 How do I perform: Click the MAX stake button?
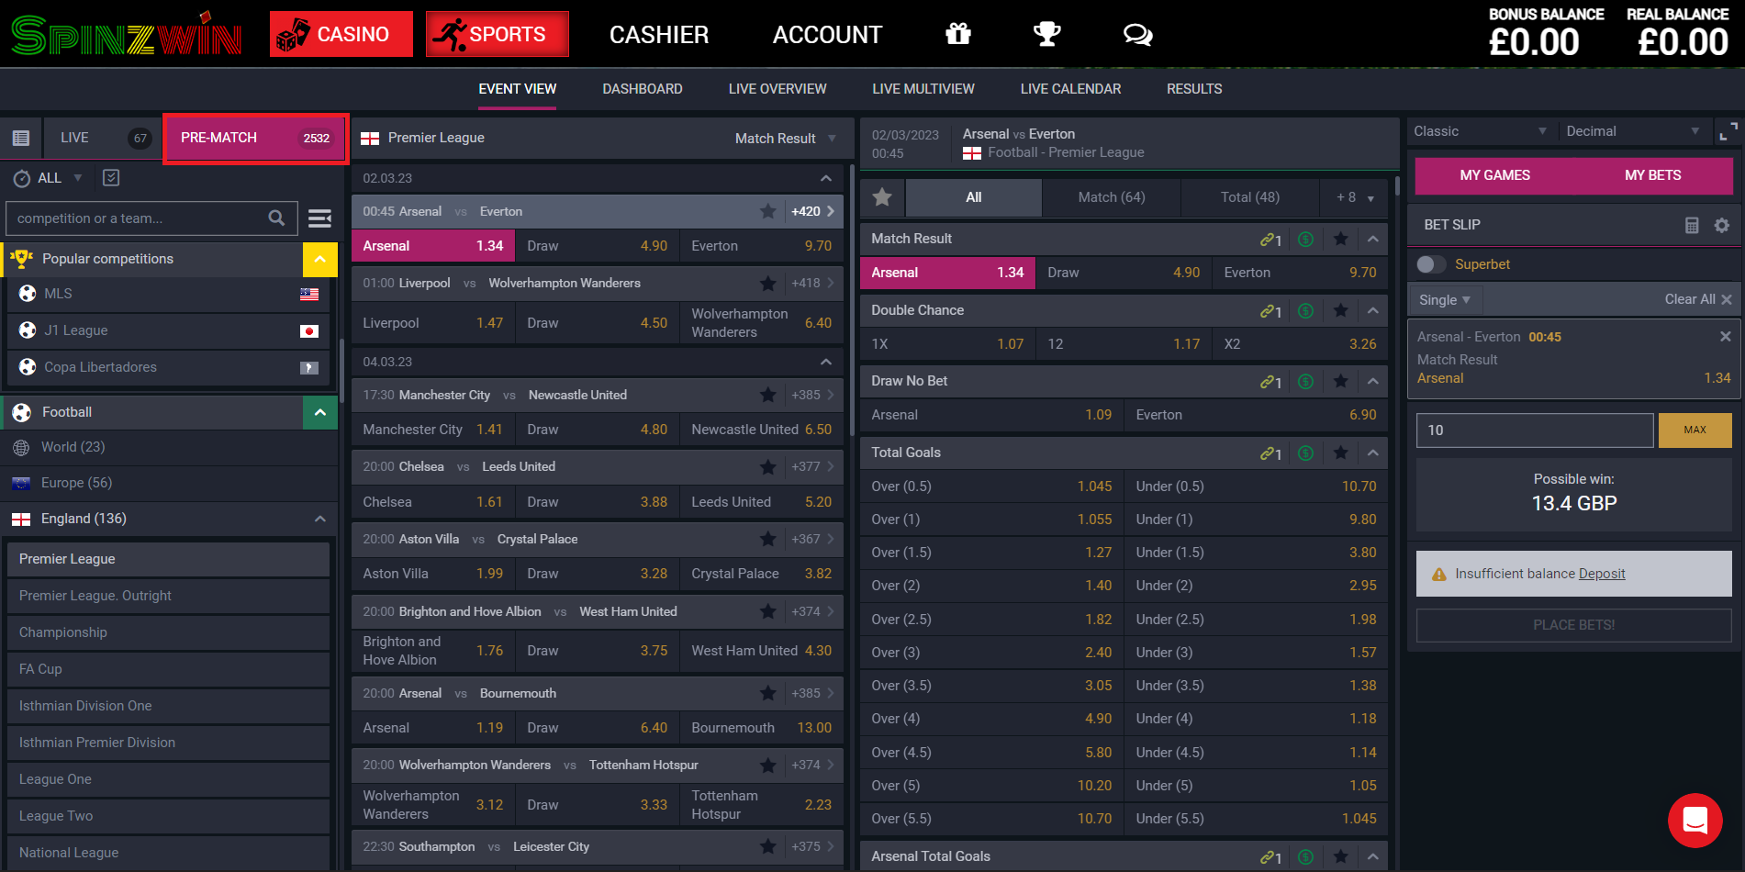[1695, 430]
